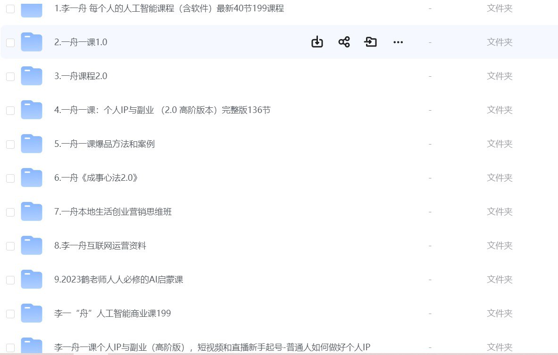Check the "2.一舟一课1.0" row checkbox

[10, 42]
